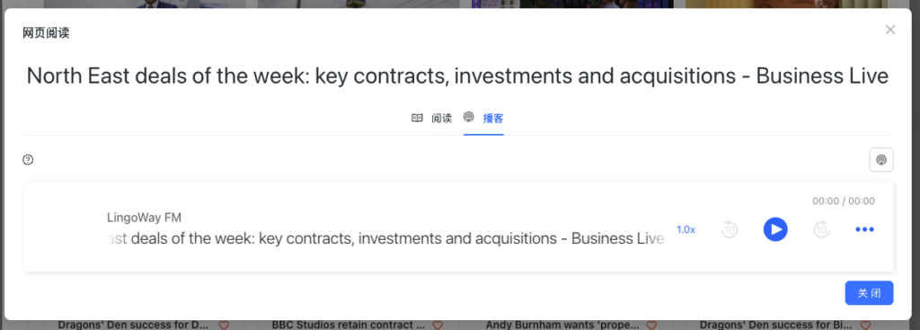This screenshot has height=330, width=920.
Task: Close the 网页阅读 dialog with the X
Action: (x=890, y=30)
